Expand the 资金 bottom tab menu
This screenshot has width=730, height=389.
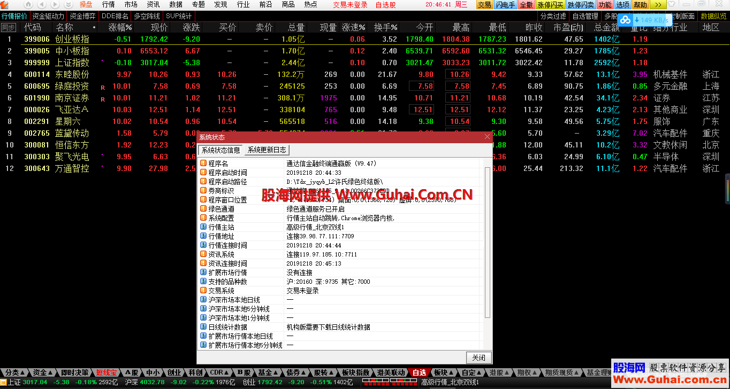tap(42, 372)
